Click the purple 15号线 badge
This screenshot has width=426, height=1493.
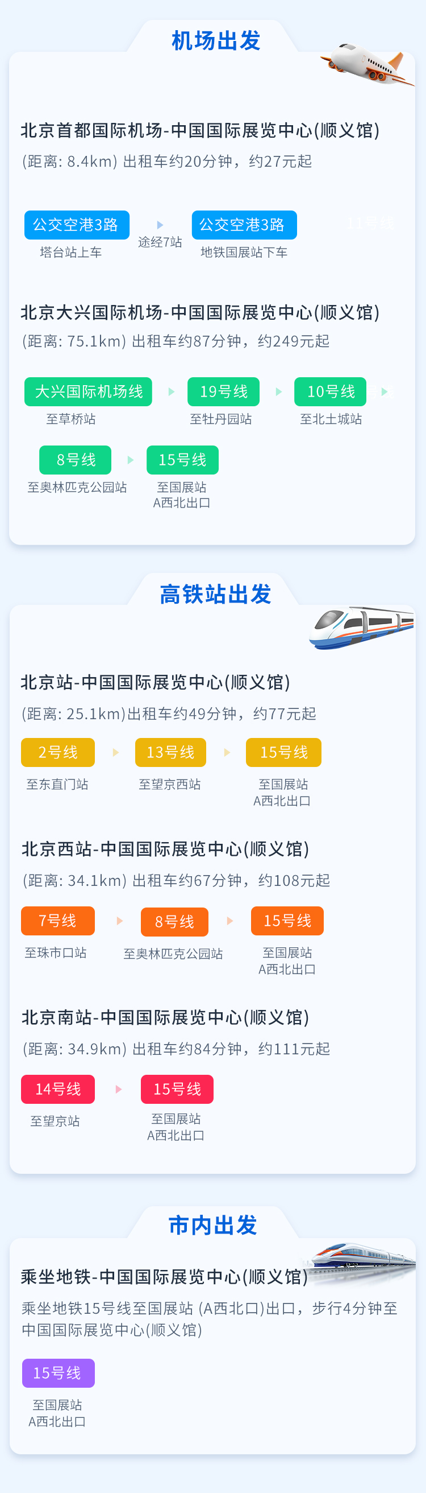58,1373
